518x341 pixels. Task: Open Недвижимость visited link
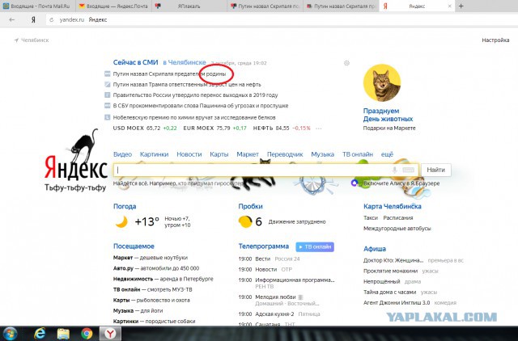pyautogui.click(x=163, y=279)
